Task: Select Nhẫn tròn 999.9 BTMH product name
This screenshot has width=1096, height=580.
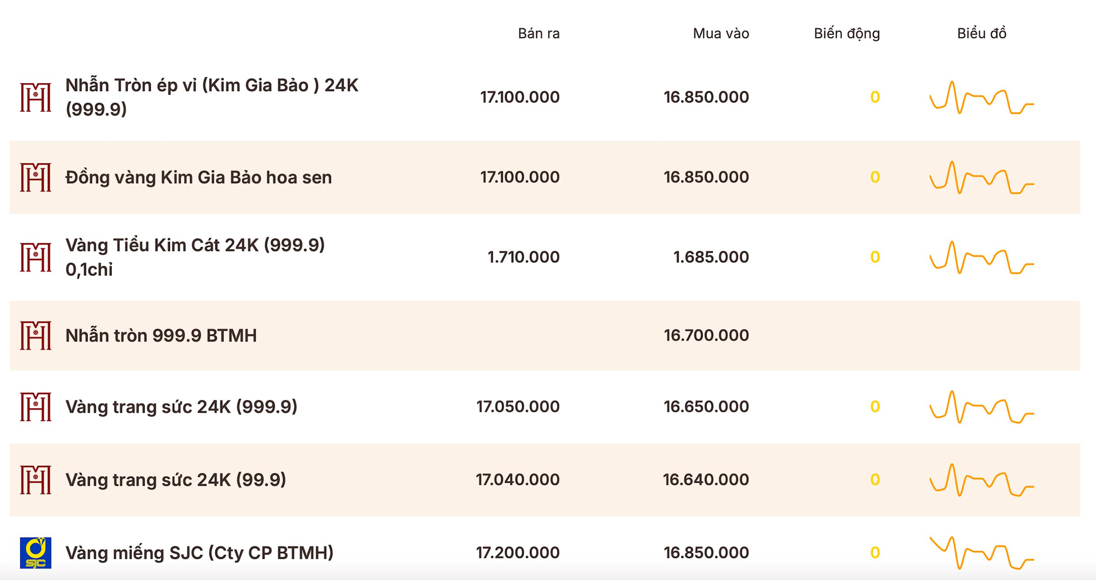Action: click(x=161, y=335)
